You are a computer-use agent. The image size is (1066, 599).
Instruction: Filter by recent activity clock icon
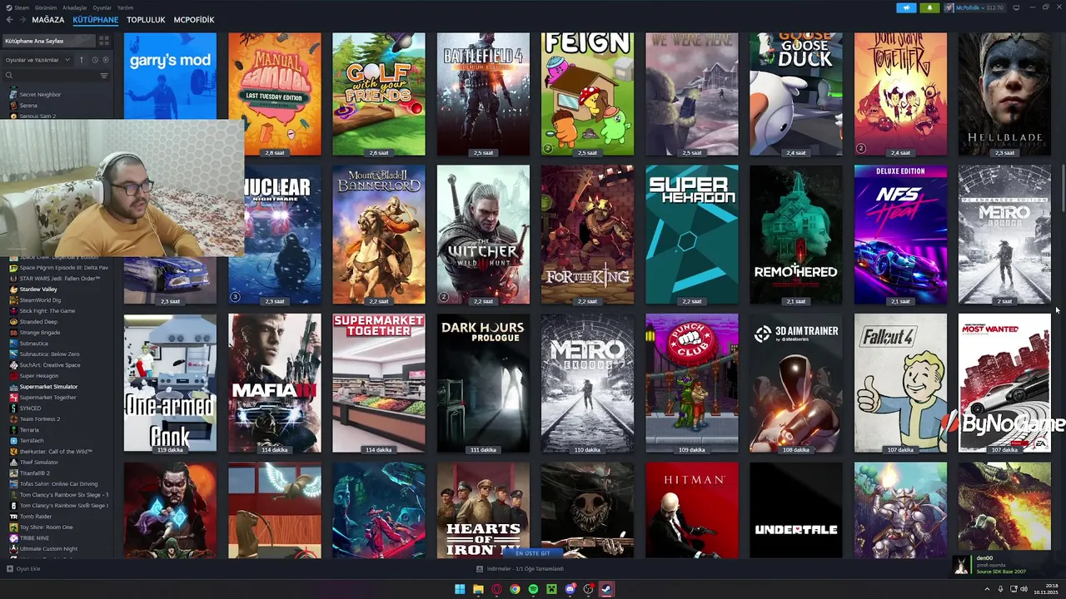tap(95, 60)
